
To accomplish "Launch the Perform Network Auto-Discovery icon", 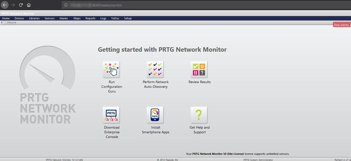I will (155, 70).
